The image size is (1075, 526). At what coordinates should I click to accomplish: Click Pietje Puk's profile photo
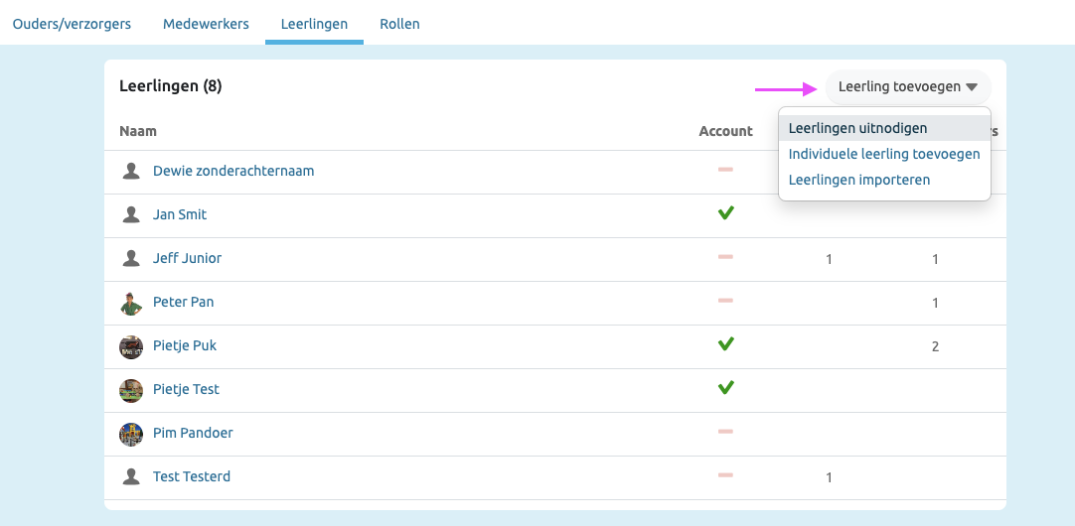(x=131, y=346)
